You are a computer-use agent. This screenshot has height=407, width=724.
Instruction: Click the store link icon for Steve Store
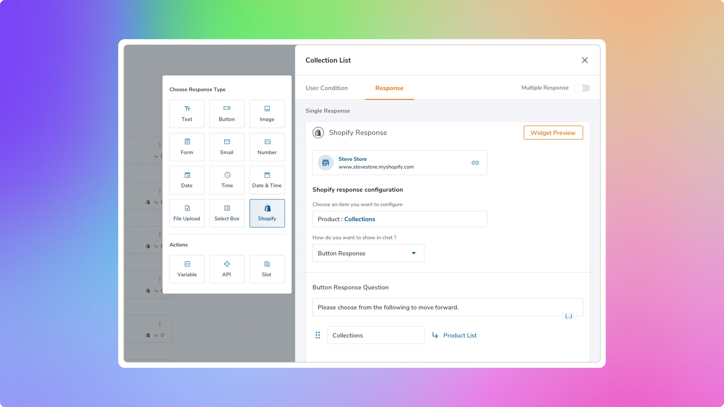coord(475,163)
